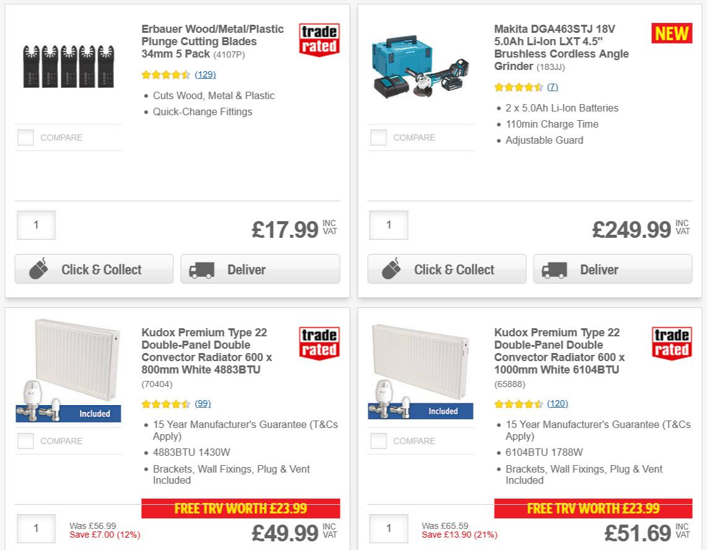Click the Trade Rated badge on 800mm Kudox radiator
This screenshot has height=550, width=707.
318,343
